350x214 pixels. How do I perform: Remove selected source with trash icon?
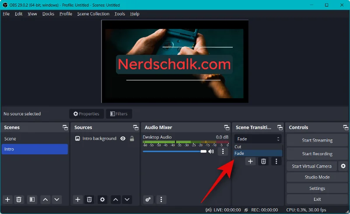89,199
